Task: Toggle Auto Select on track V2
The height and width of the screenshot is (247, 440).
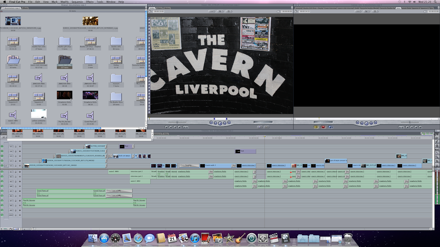Action: (x=20, y=161)
